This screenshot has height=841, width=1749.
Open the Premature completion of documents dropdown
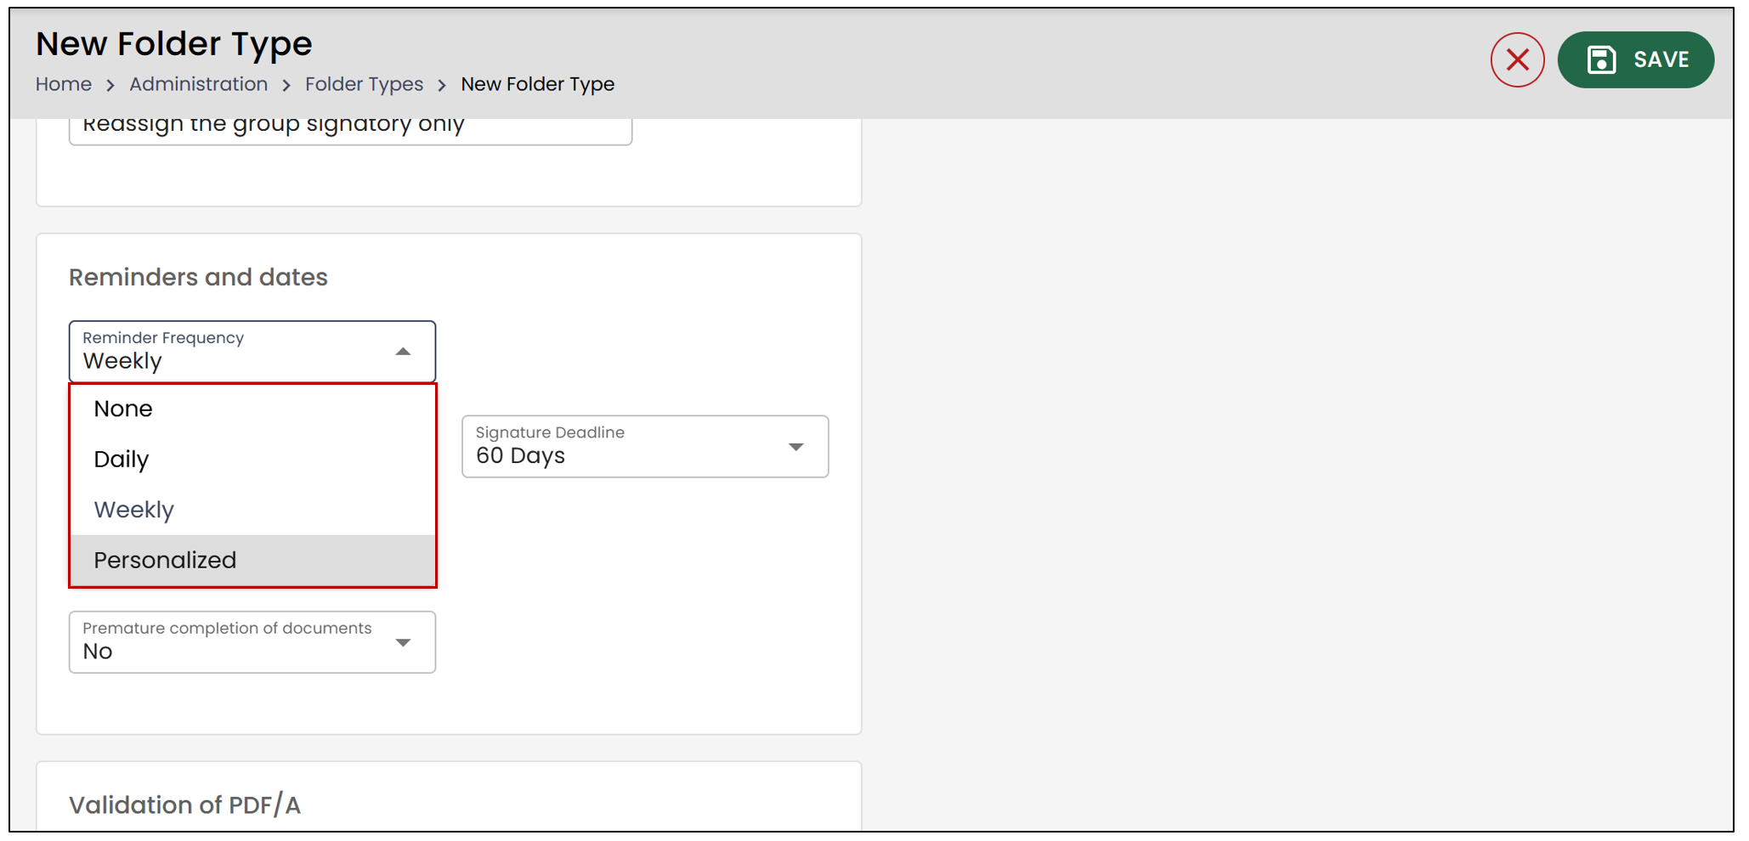(x=252, y=642)
